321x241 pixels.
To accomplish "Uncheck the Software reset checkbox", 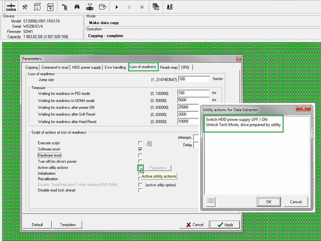I will coord(140,149).
